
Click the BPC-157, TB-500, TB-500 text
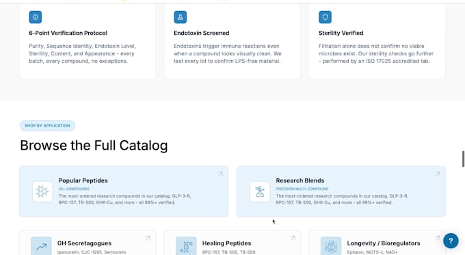pyautogui.click(x=228, y=252)
